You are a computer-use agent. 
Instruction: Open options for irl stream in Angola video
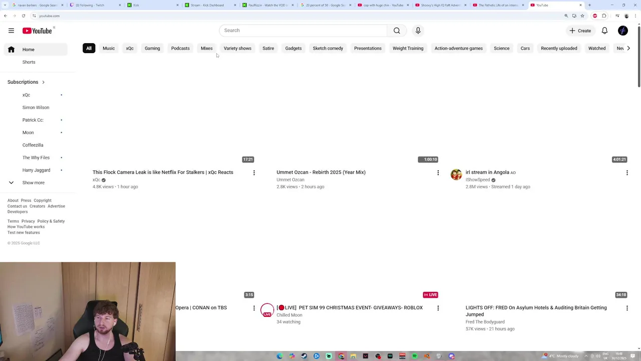click(627, 172)
